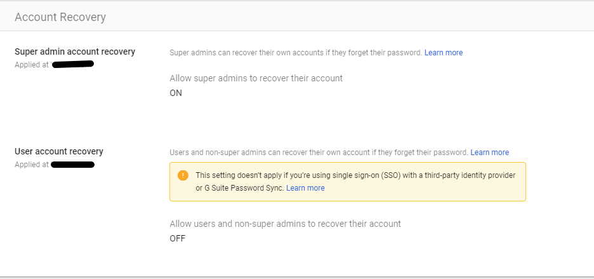Click redacted org name under User account recovery

[x=72, y=165]
